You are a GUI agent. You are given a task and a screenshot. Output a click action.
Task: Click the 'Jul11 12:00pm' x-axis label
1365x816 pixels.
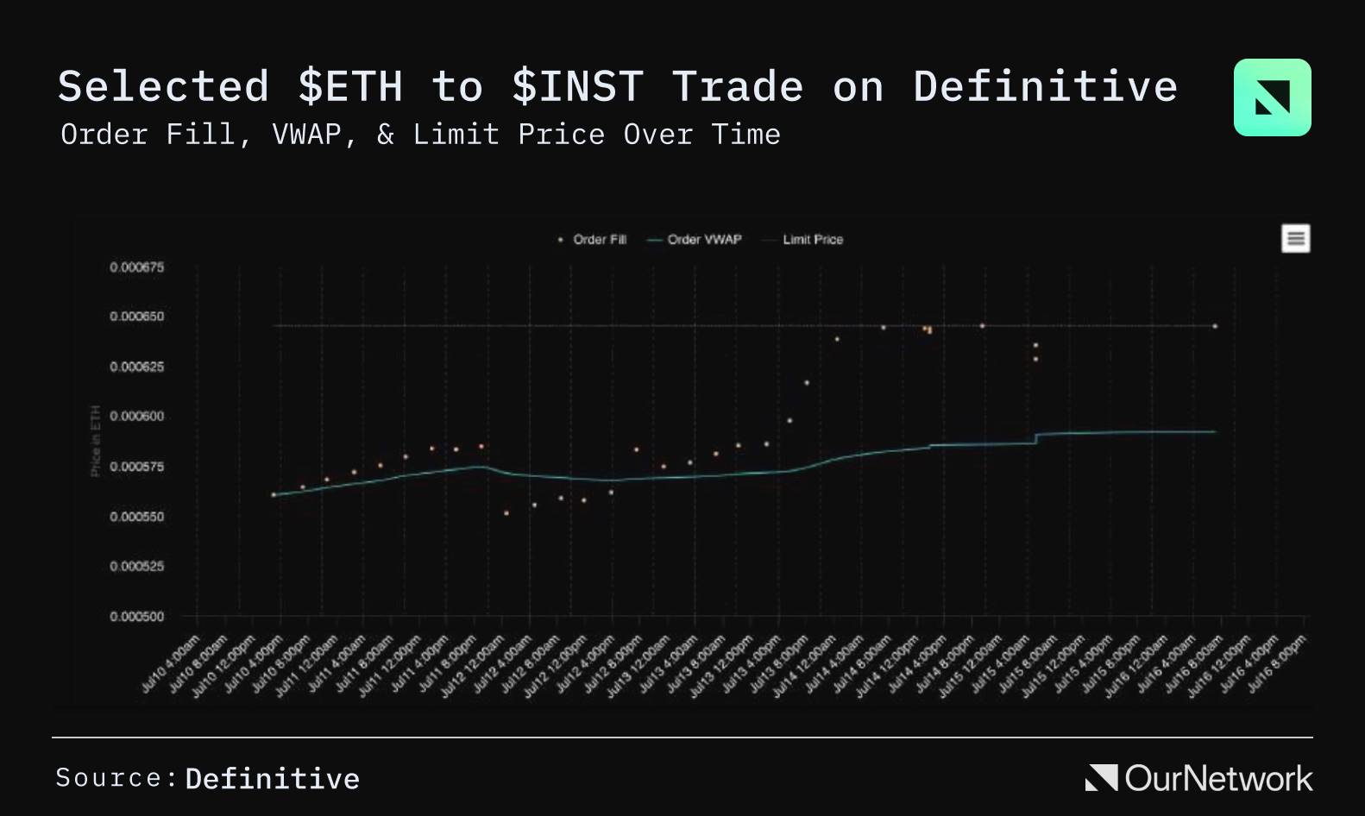pyautogui.click(x=392, y=665)
